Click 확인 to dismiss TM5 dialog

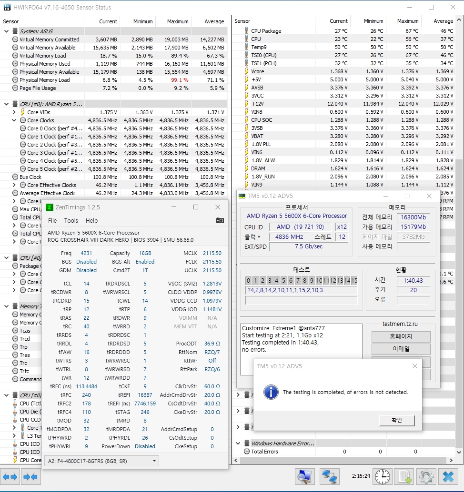point(397,420)
